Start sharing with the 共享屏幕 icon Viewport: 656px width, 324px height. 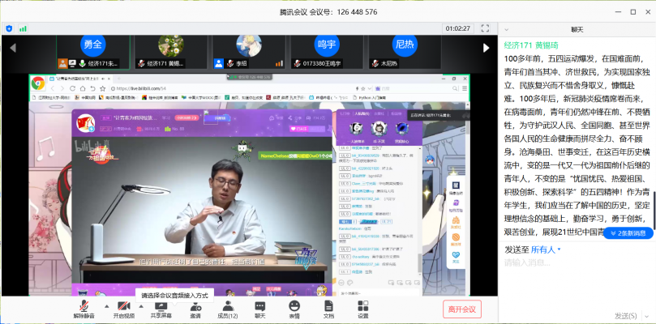(x=161, y=309)
